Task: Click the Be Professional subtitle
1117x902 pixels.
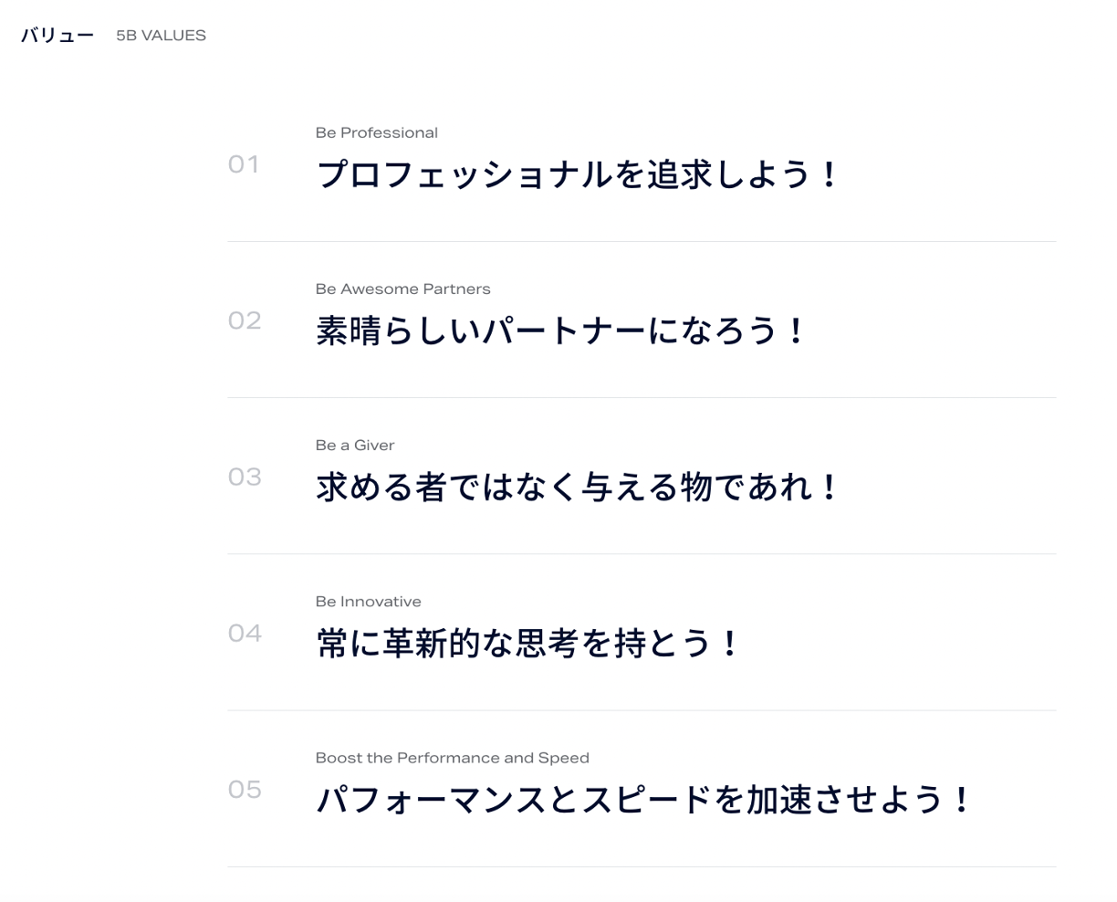Action: tap(376, 132)
